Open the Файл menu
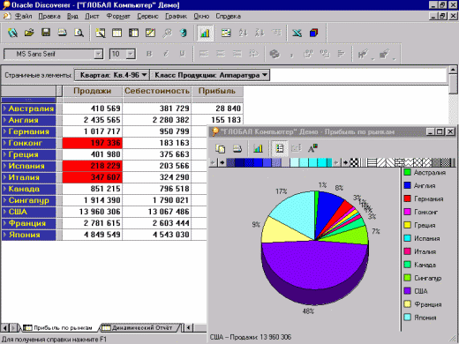 (23, 16)
